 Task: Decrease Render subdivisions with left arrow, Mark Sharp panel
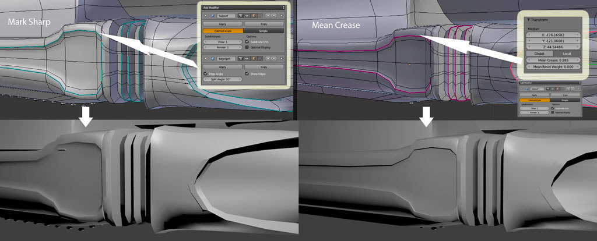pos(206,48)
